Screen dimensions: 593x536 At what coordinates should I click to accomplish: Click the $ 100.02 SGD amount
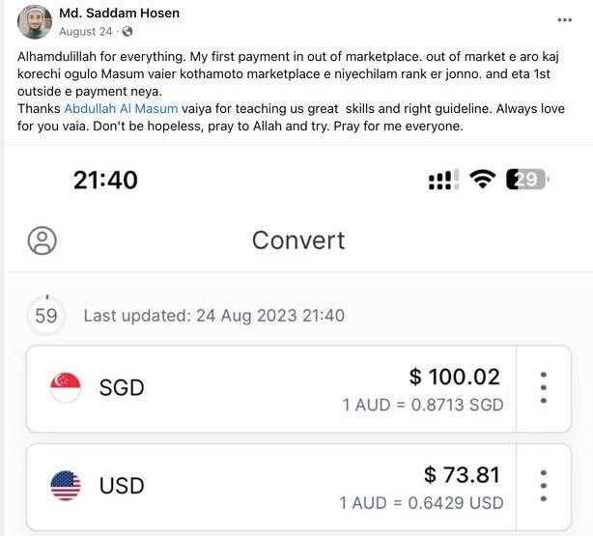point(455,377)
